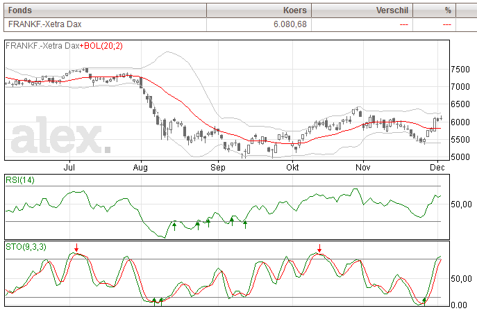Viewport: 477px width, 313px height.
Task: Click the Aug label on time axis
Action: 140,168
